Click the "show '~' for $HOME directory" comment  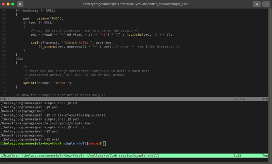147,47
